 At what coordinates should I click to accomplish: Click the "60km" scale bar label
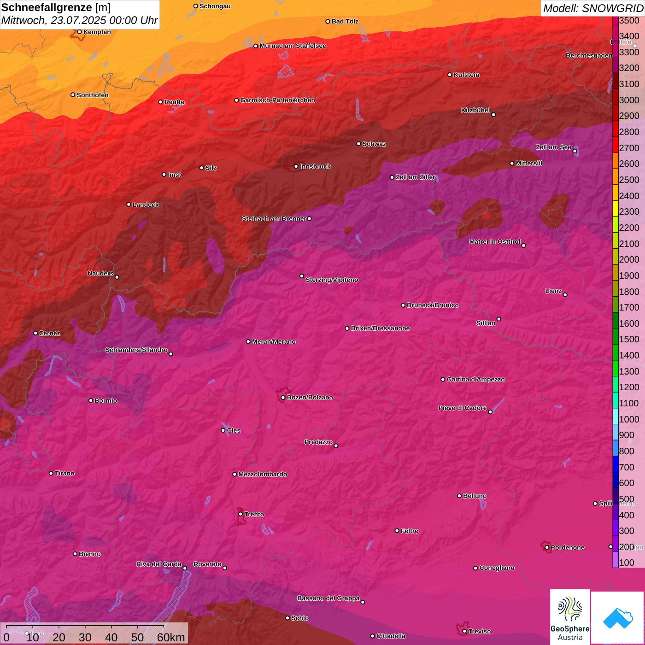[x=171, y=637]
